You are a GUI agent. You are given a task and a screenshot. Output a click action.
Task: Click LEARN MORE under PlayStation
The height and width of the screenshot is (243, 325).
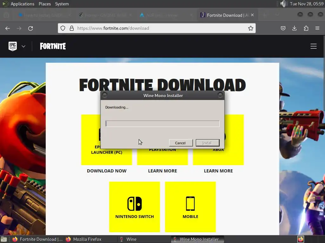pyautogui.click(x=162, y=171)
